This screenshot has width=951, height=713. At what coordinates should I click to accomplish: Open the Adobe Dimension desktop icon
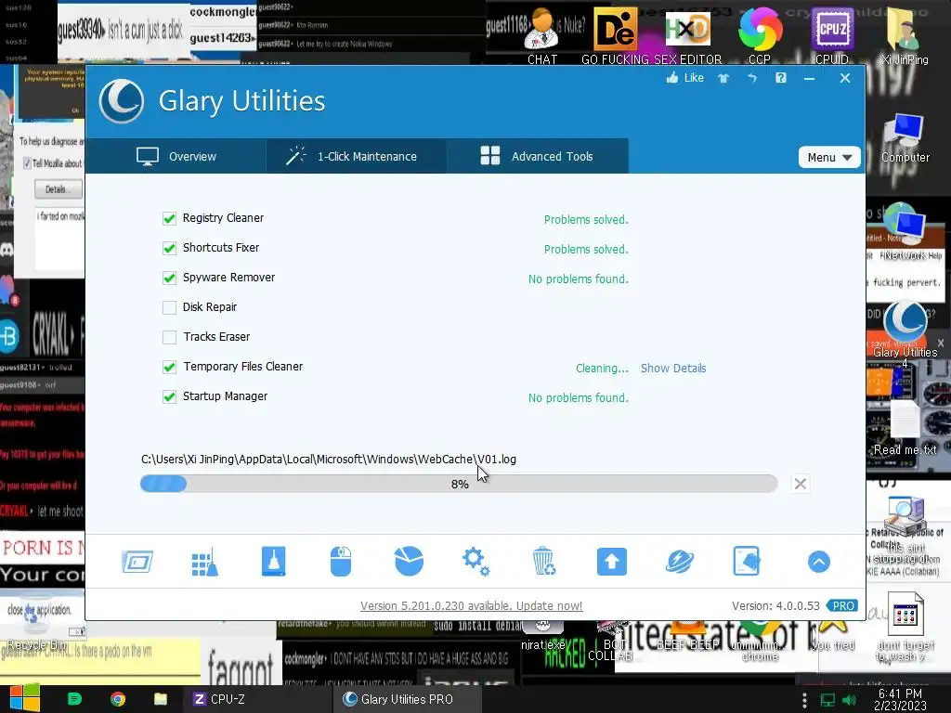pos(615,29)
